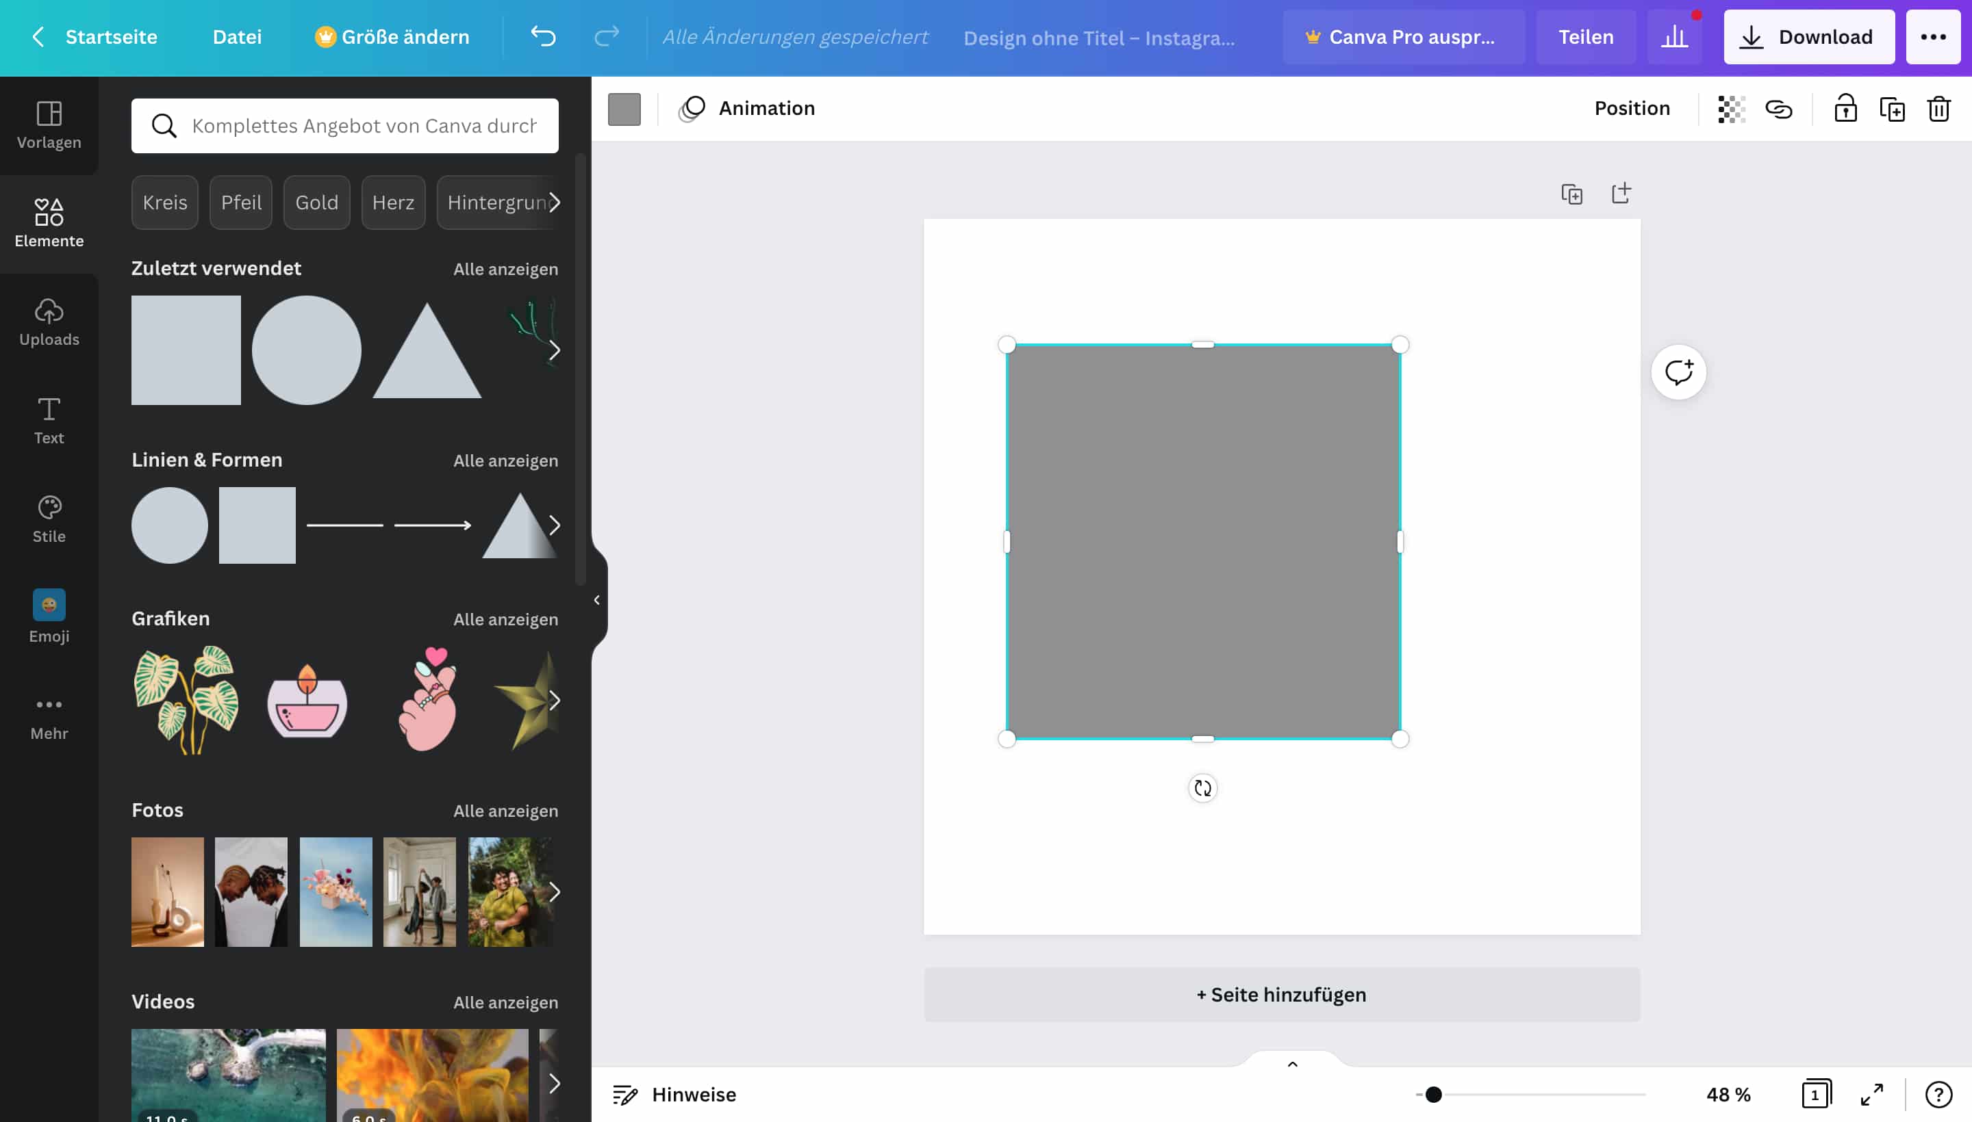The width and height of the screenshot is (1972, 1122).
Task: Add new page icon above canvas
Action: [x=1621, y=193]
